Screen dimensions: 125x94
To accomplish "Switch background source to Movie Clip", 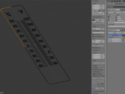I will pyautogui.click(x=101, y=86).
